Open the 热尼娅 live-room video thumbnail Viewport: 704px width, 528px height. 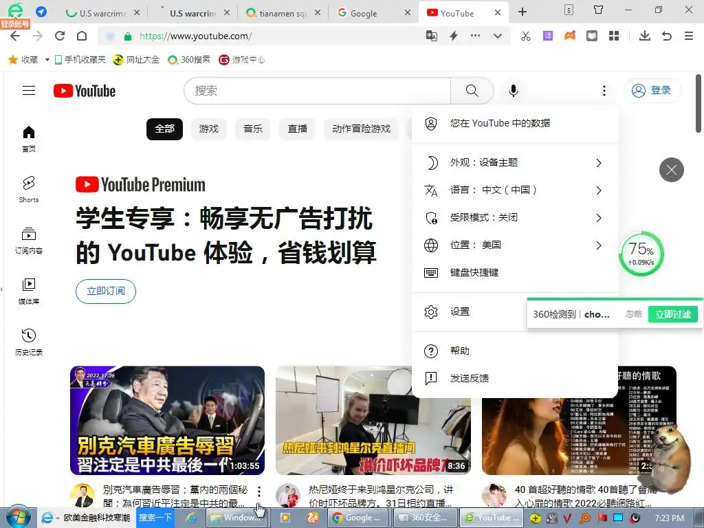[373, 420]
